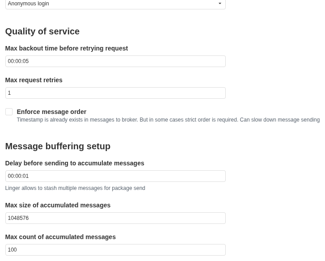The height and width of the screenshot is (261, 325).
Task: Select the 'Timestamp is already exists' description text
Action: [168, 120]
